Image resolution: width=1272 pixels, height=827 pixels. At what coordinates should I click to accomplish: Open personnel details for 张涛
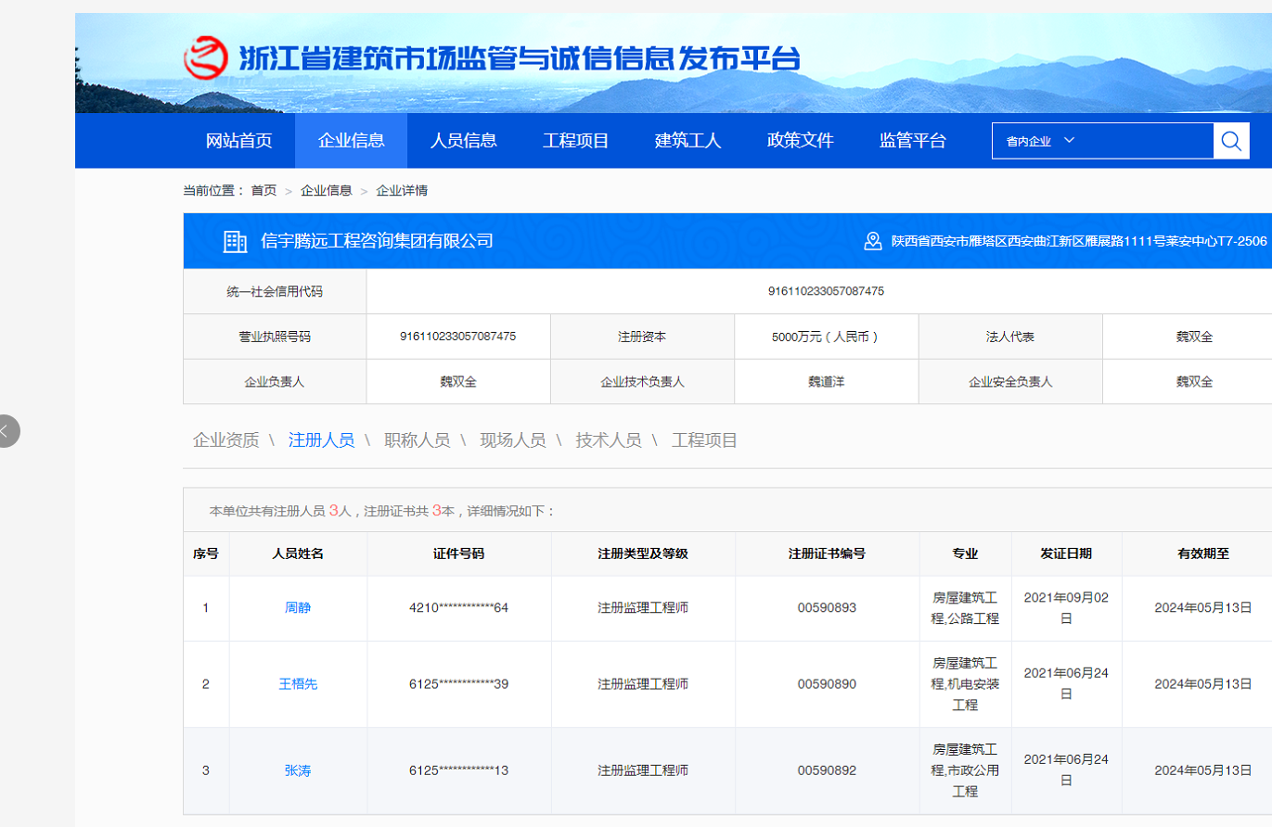[298, 770]
